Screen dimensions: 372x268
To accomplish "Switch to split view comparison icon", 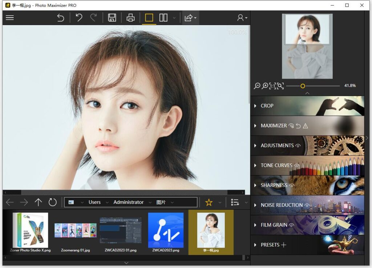I will point(163,17).
